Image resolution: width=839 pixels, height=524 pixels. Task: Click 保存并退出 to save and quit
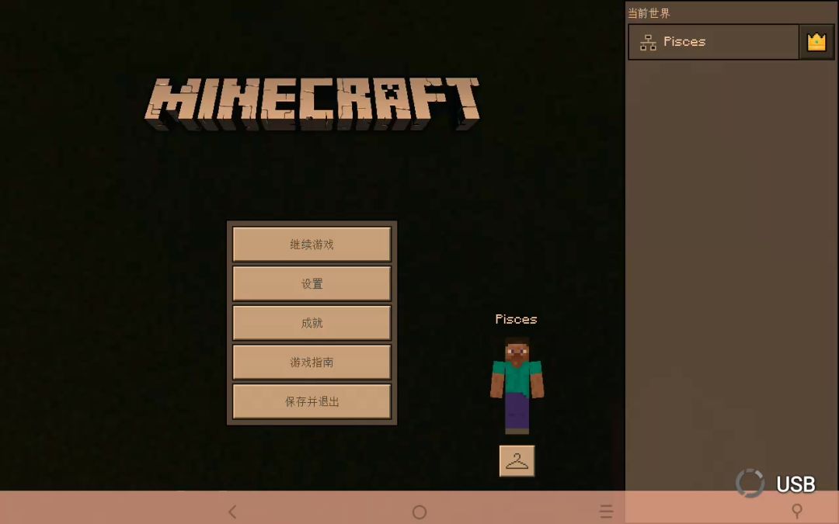[312, 402]
